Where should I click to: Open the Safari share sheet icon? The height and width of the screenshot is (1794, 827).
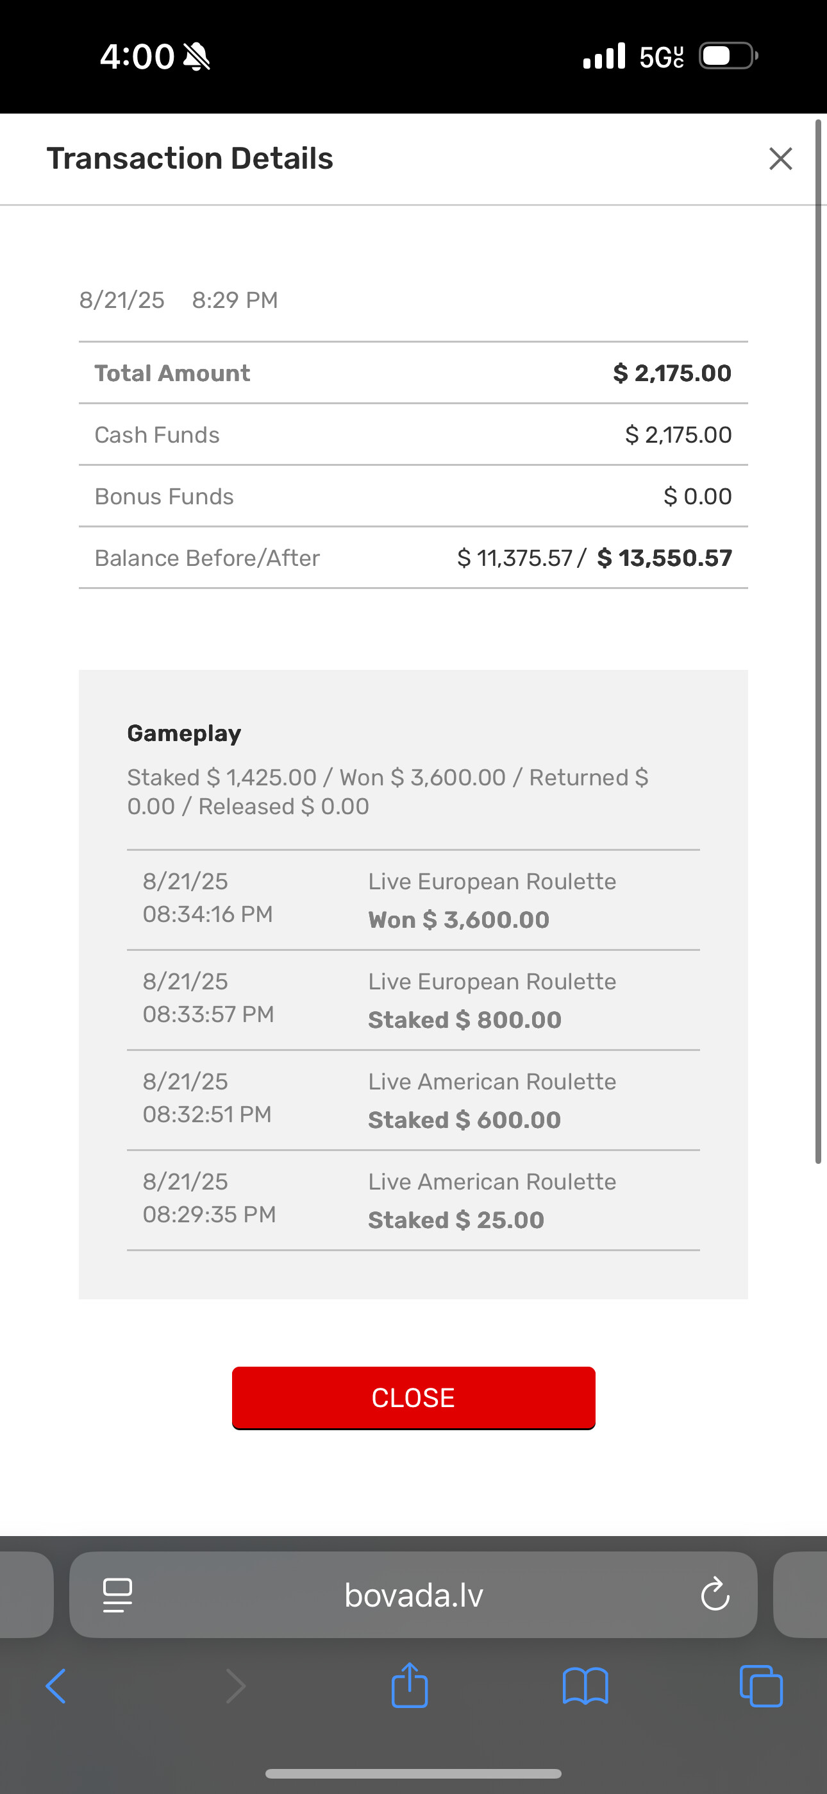click(x=409, y=1685)
